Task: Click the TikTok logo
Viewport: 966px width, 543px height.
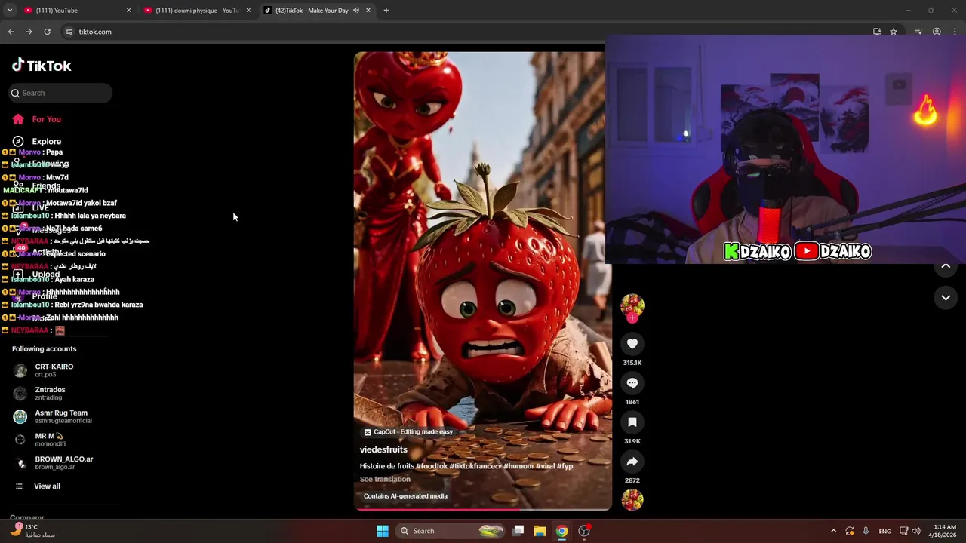Action: pos(42,66)
